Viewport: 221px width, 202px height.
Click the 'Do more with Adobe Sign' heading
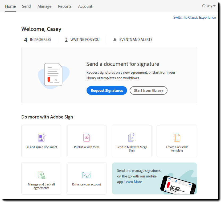tap(47, 117)
